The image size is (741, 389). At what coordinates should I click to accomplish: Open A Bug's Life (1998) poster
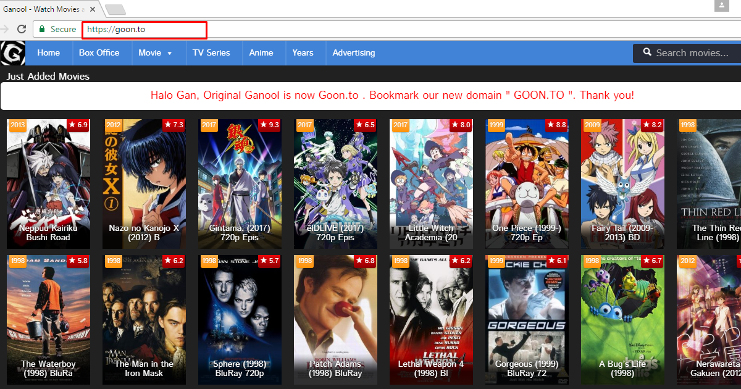click(x=622, y=320)
